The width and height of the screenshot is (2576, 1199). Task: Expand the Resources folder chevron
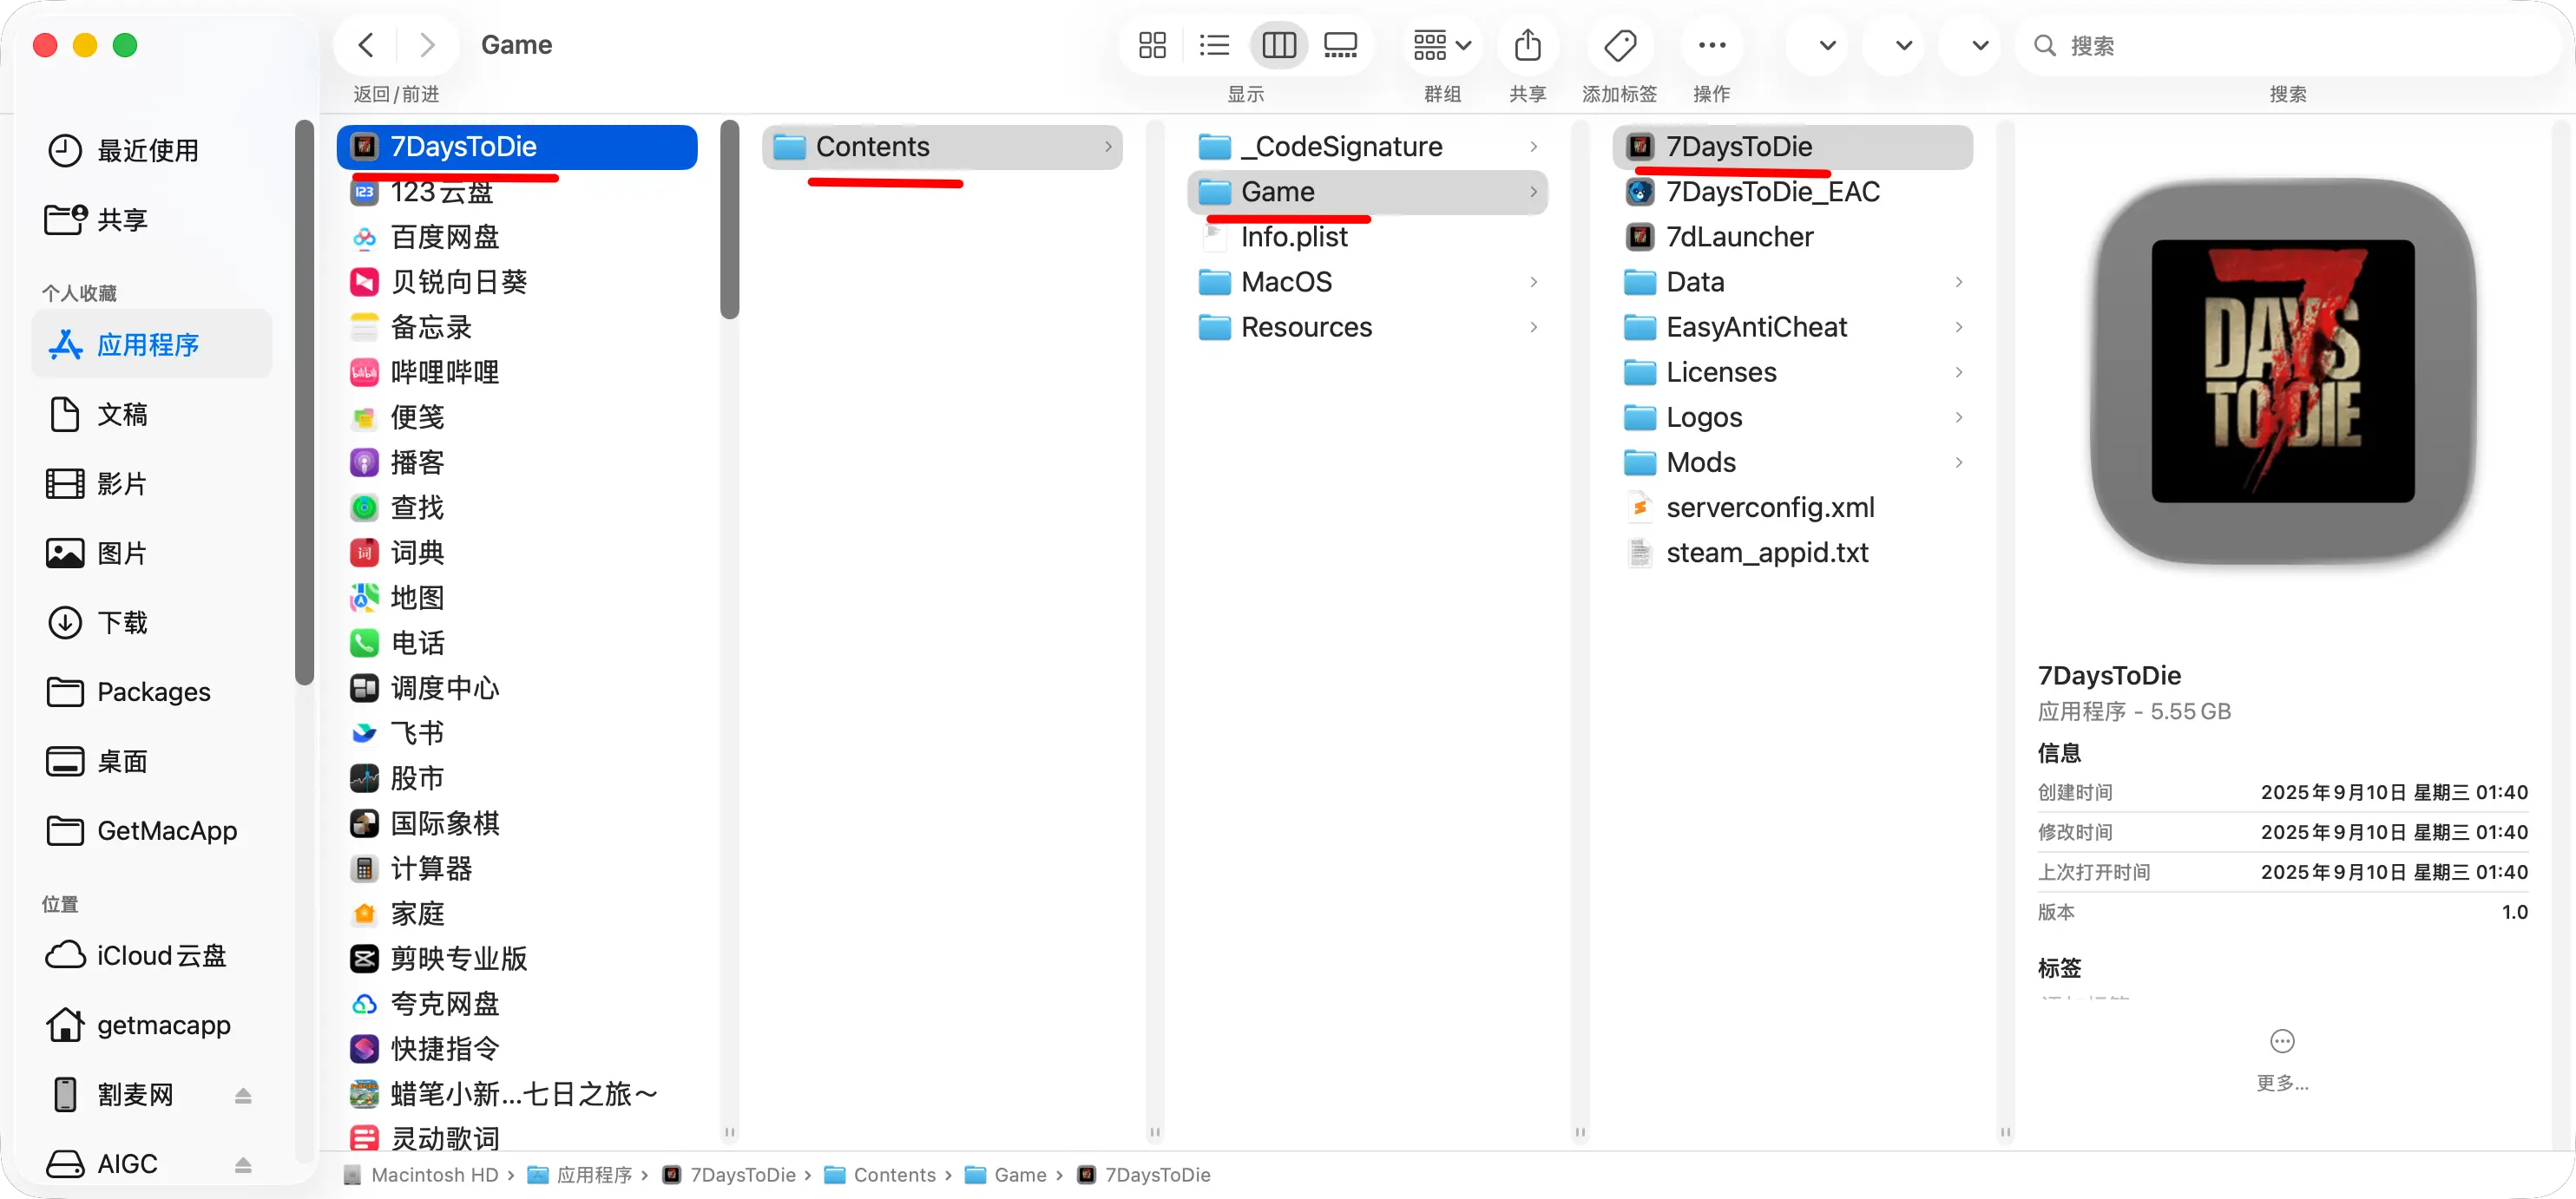click(x=1533, y=327)
